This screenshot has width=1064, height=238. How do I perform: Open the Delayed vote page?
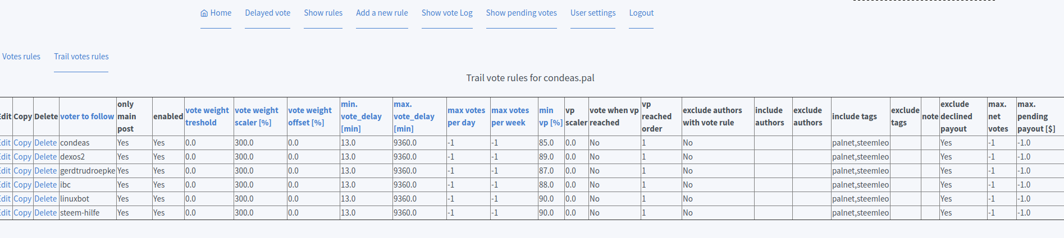point(267,13)
